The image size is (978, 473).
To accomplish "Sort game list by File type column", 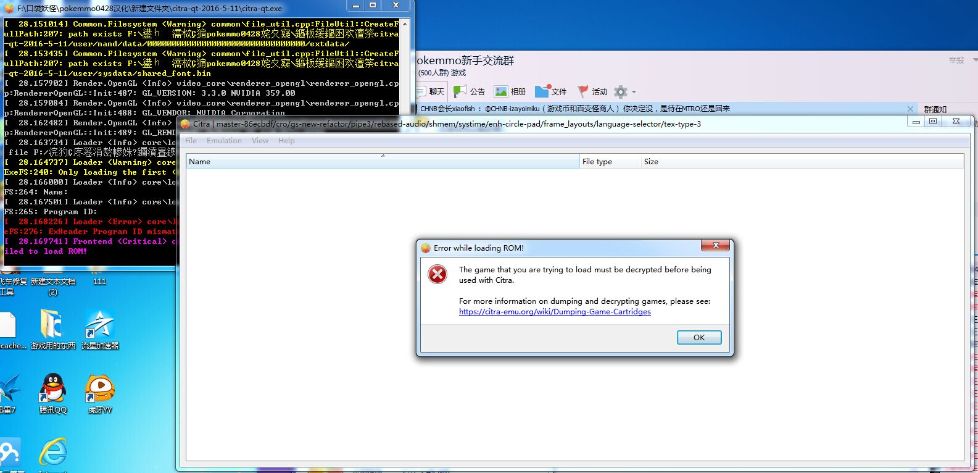I will click(x=610, y=161).
